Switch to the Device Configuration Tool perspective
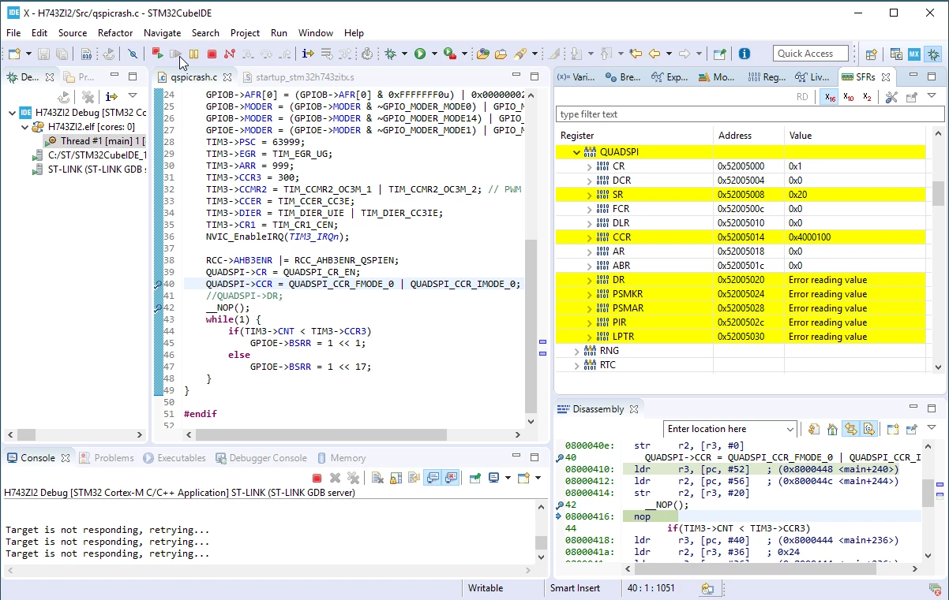Screen dimensions: 949x600 914,54
